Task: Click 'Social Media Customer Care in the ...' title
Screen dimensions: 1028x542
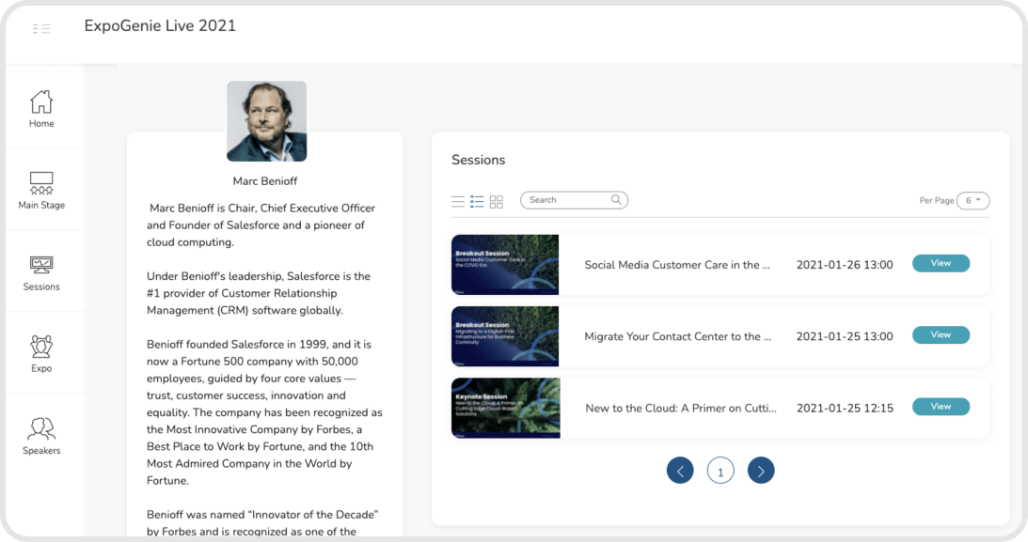Action: point(677,265)
